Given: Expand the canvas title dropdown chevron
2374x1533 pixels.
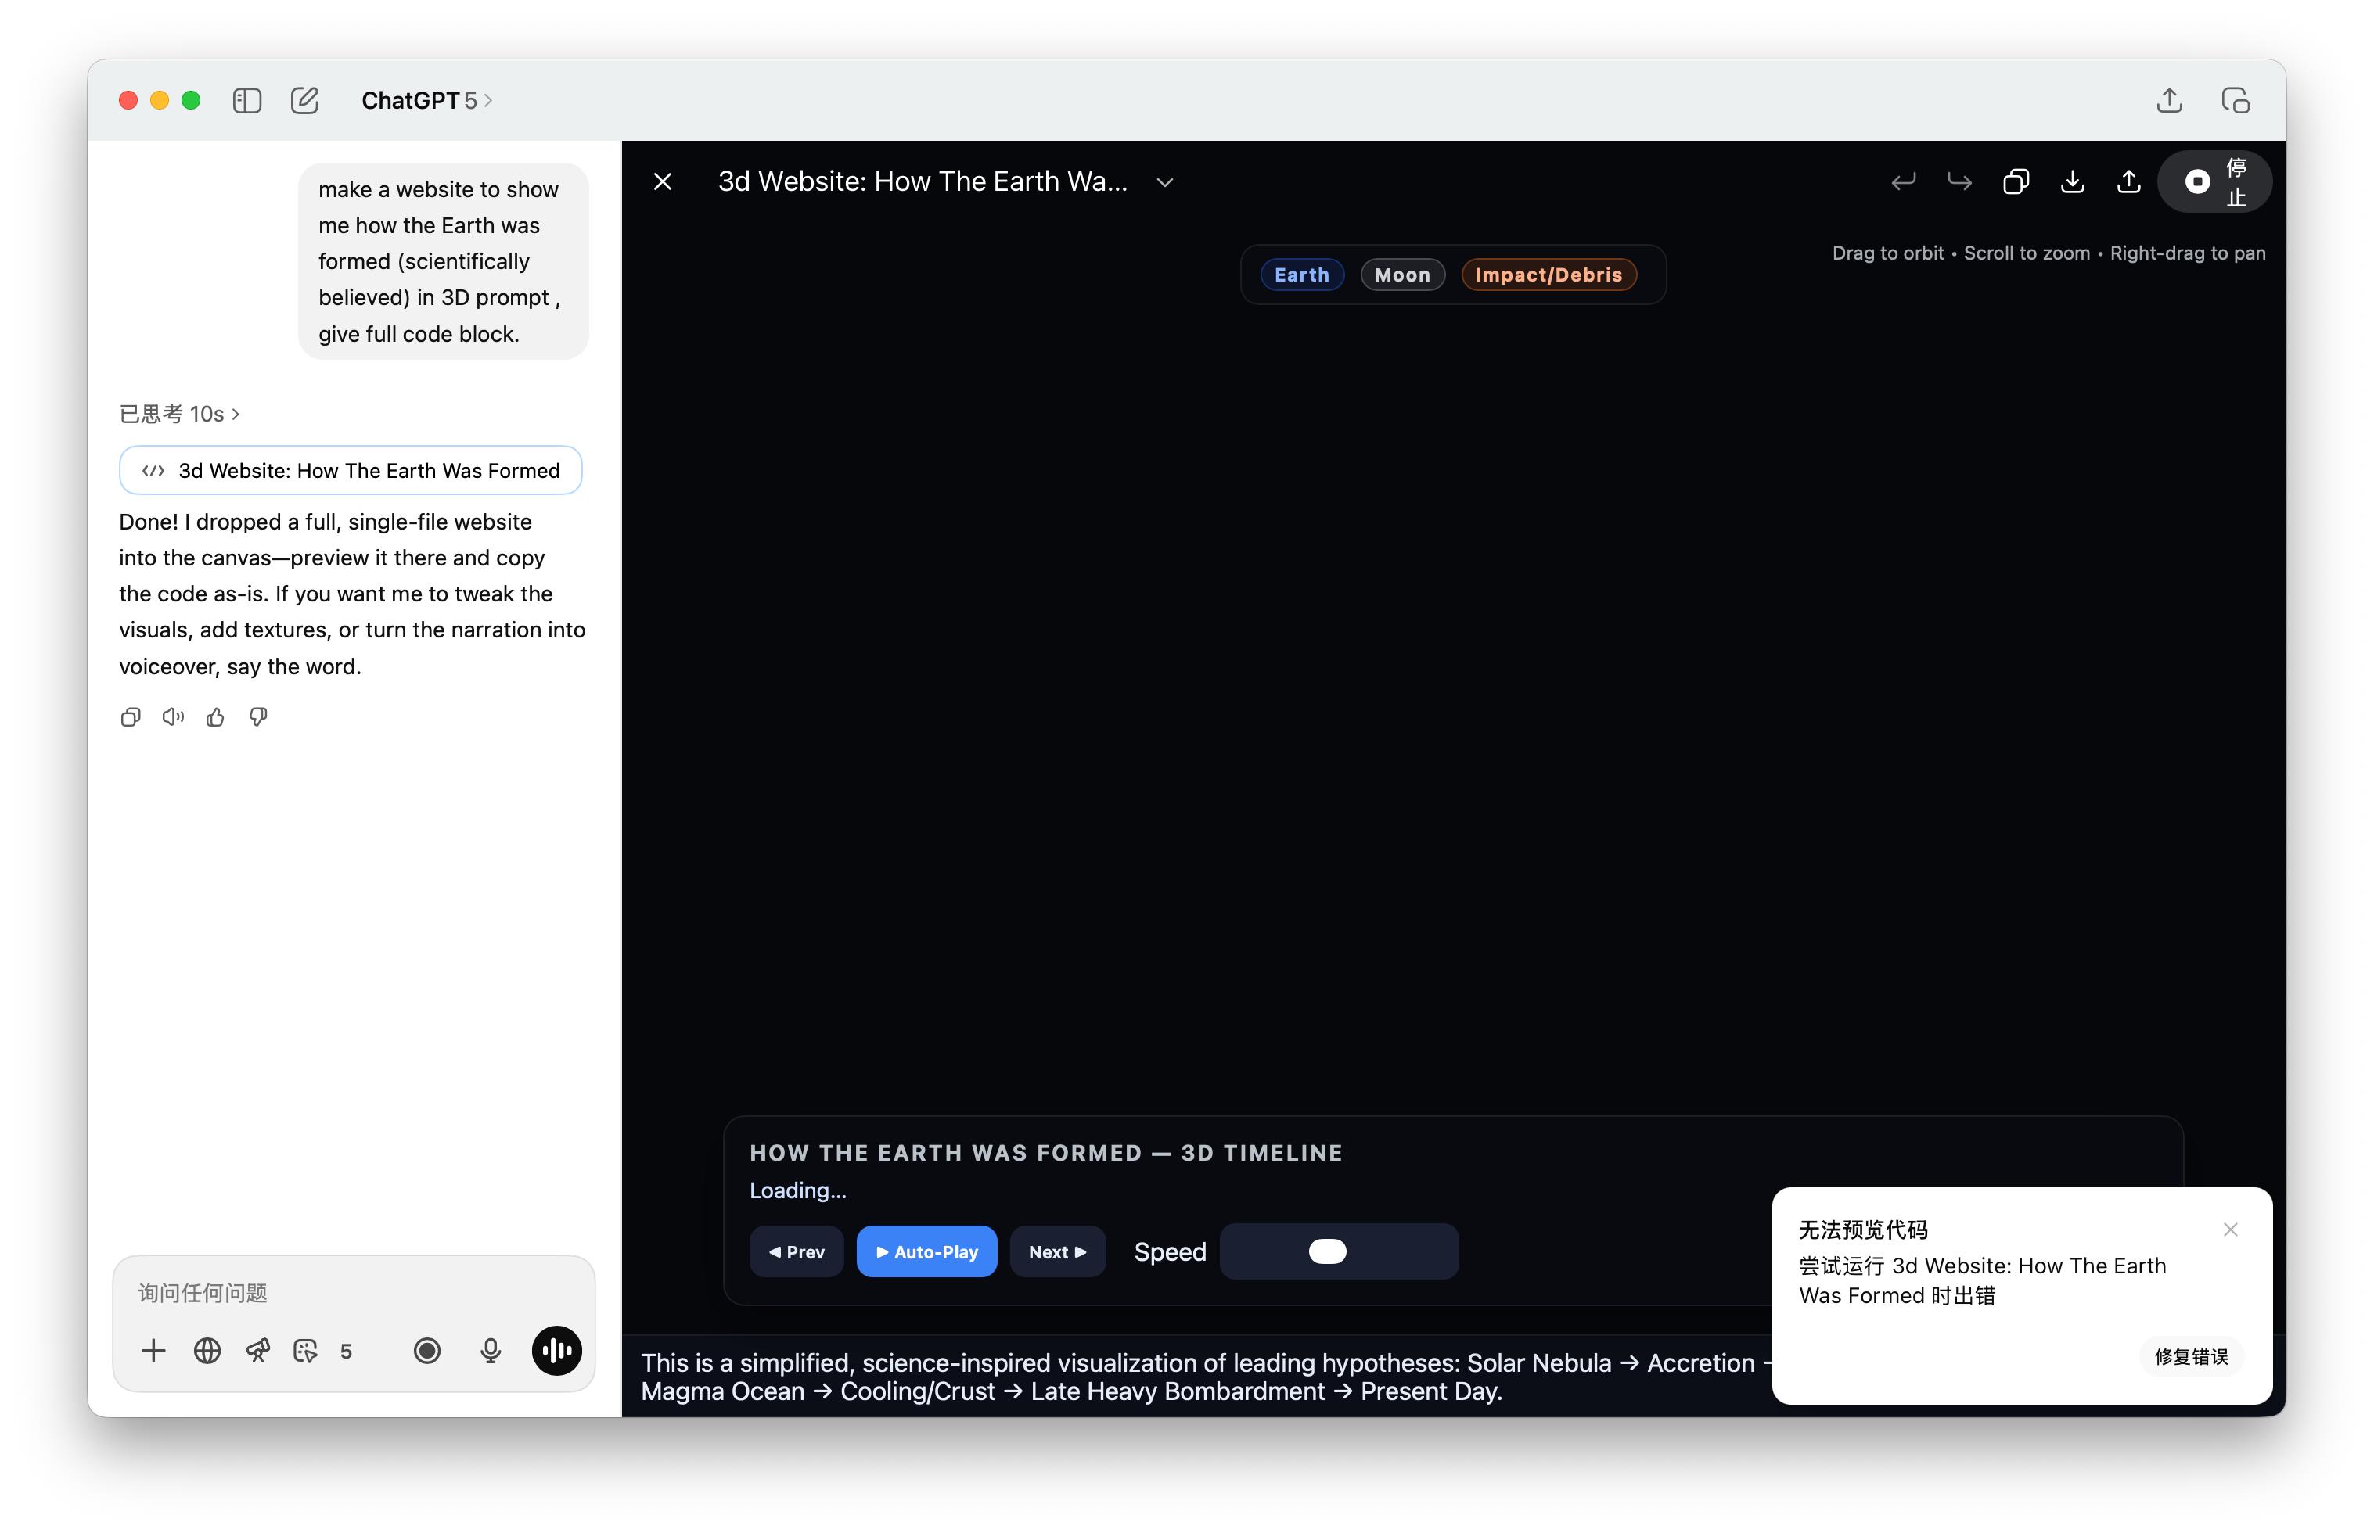Looking at the screenshot, I should 1164,182.
